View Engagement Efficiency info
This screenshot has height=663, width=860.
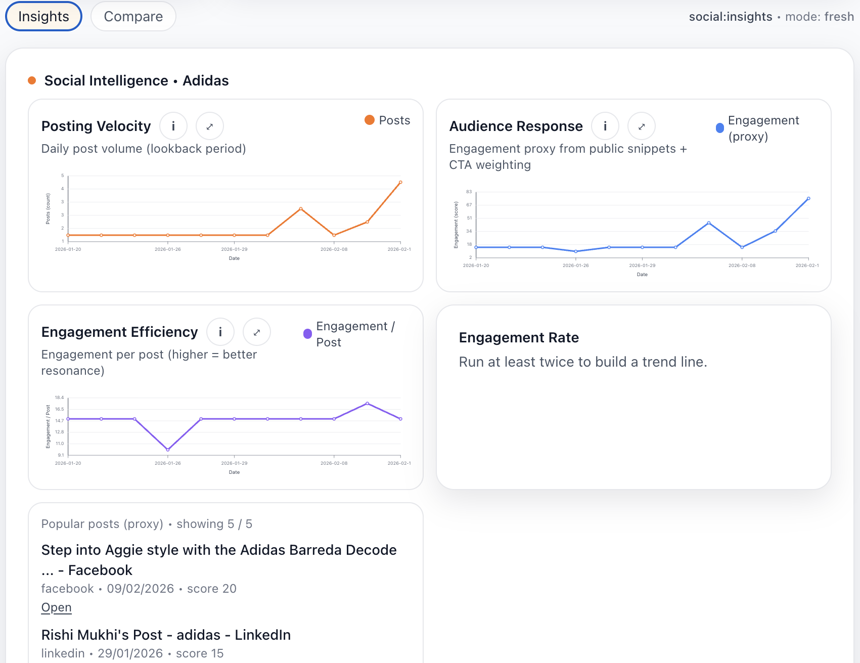click(220, 332)
